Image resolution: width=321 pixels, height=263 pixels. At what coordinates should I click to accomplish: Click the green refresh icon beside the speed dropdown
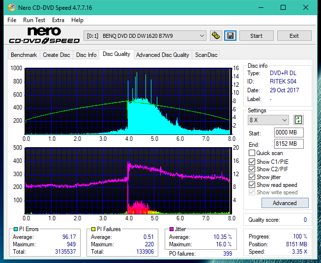pyautogui.click(x=298, y=120)
